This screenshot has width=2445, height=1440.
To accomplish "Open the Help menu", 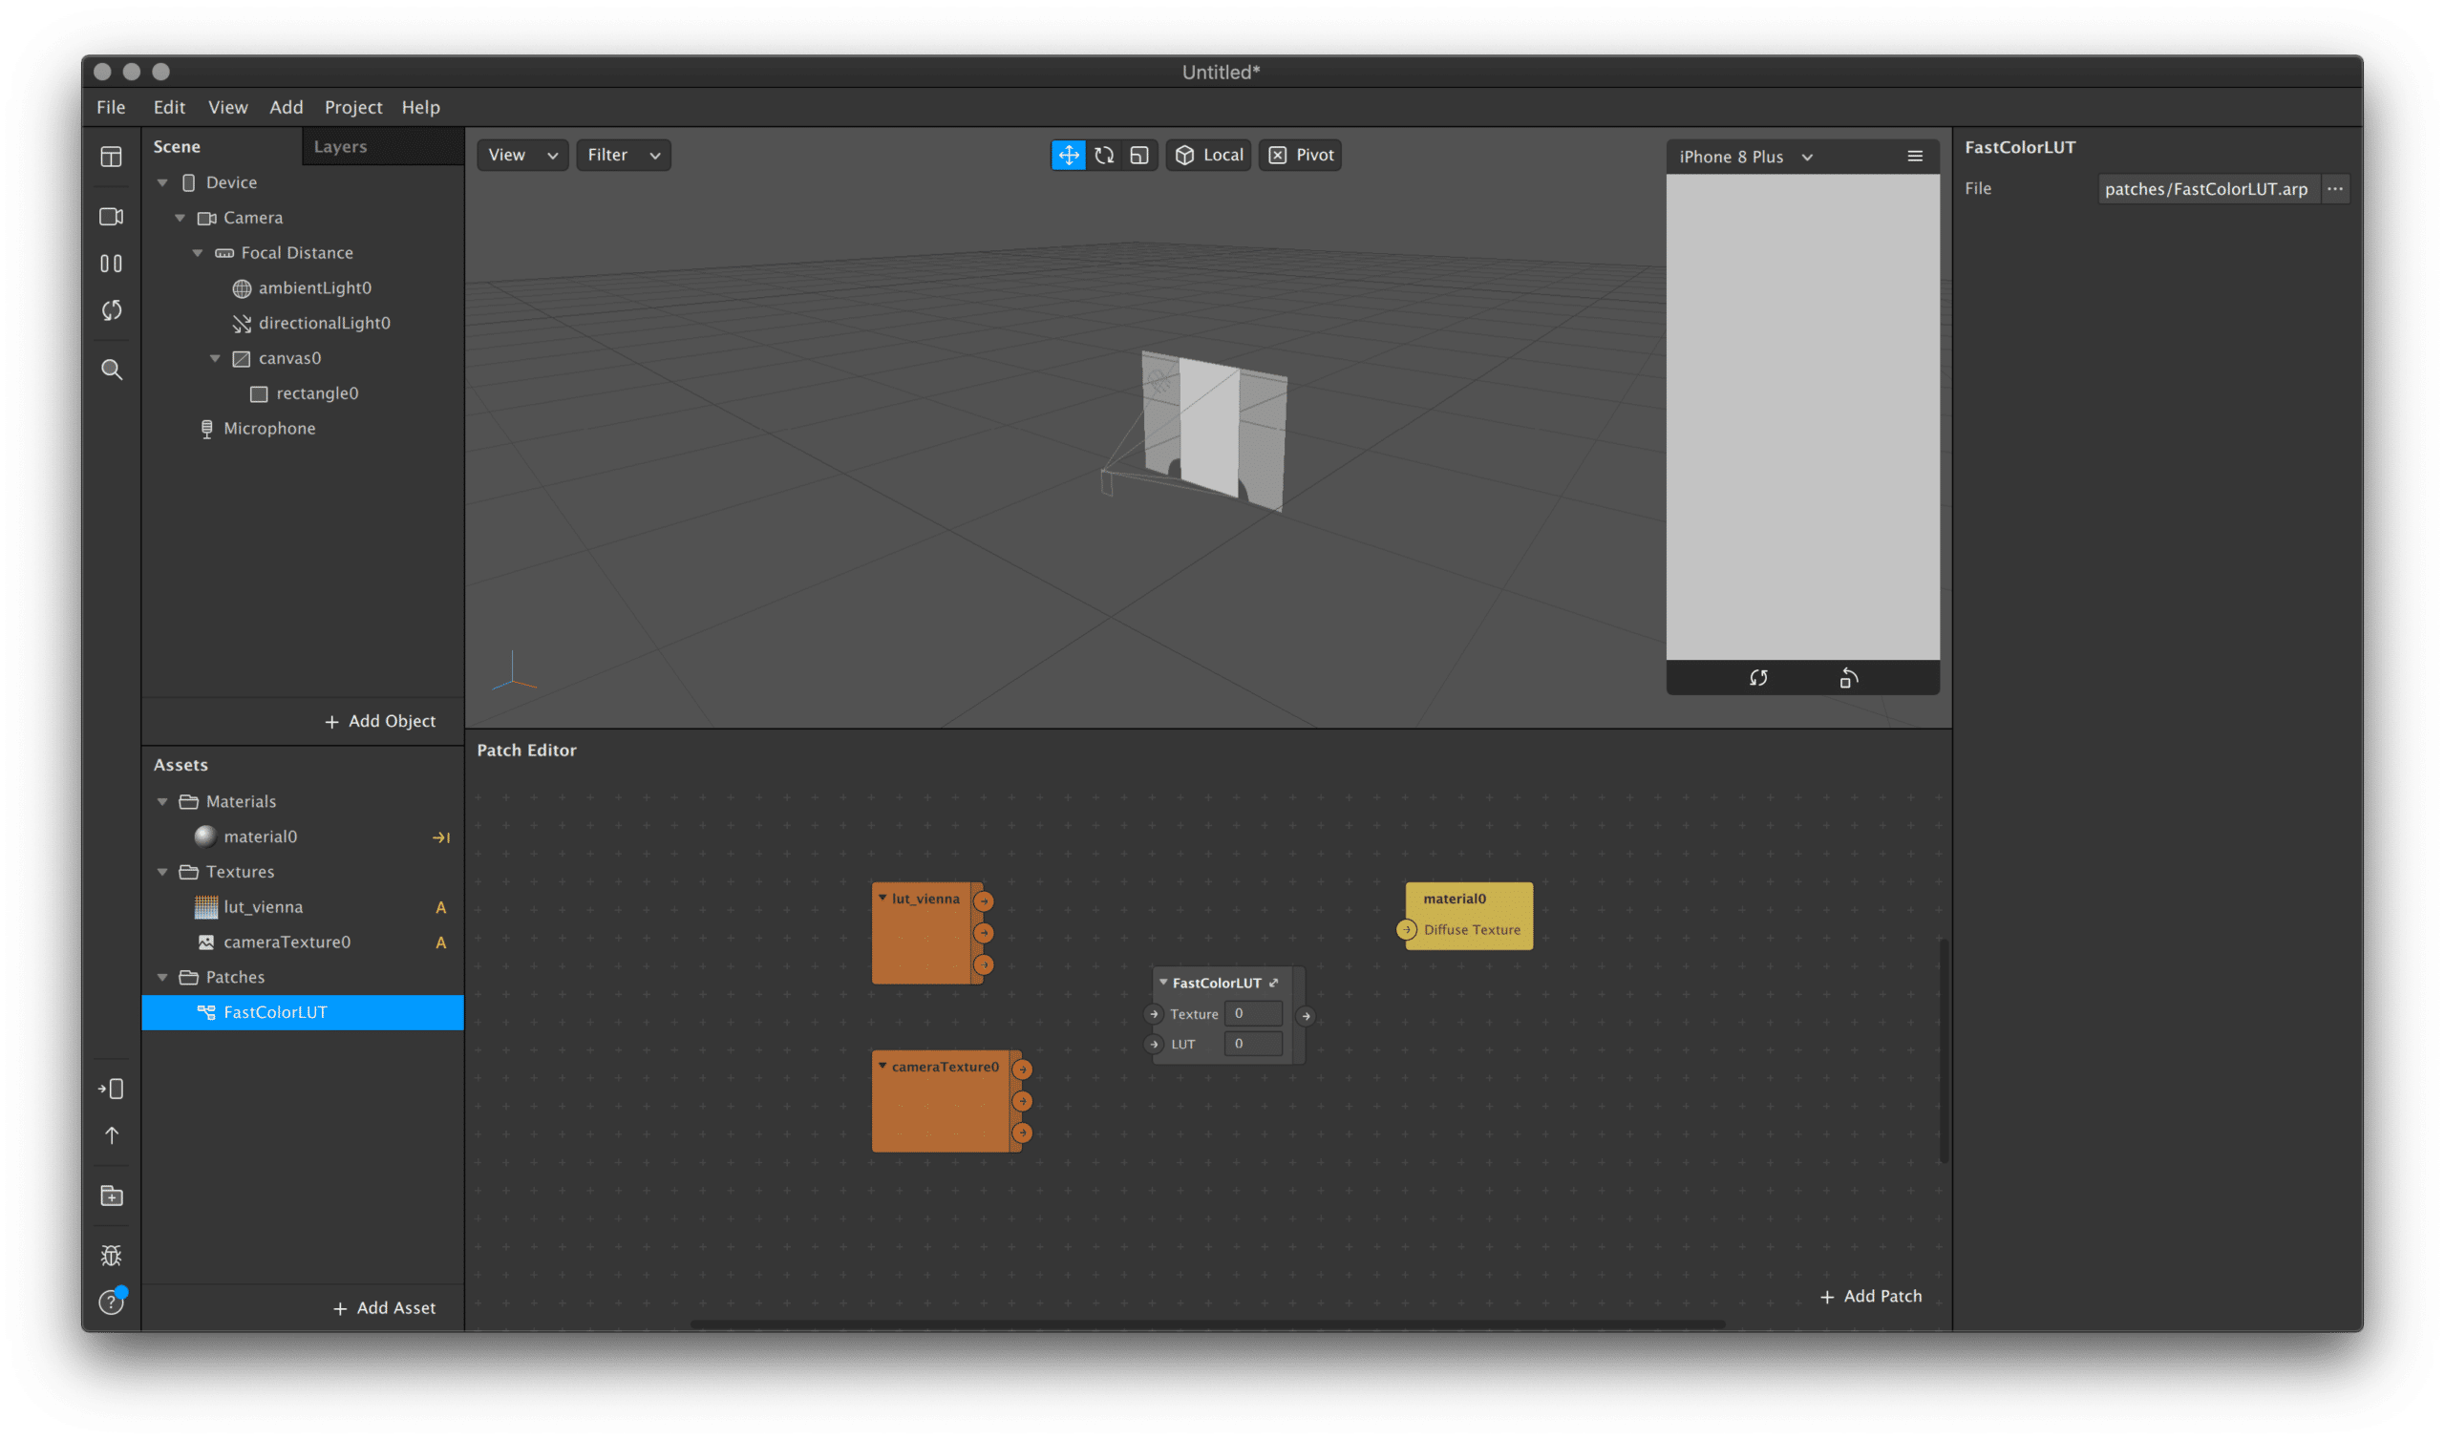I will (421, 107).
